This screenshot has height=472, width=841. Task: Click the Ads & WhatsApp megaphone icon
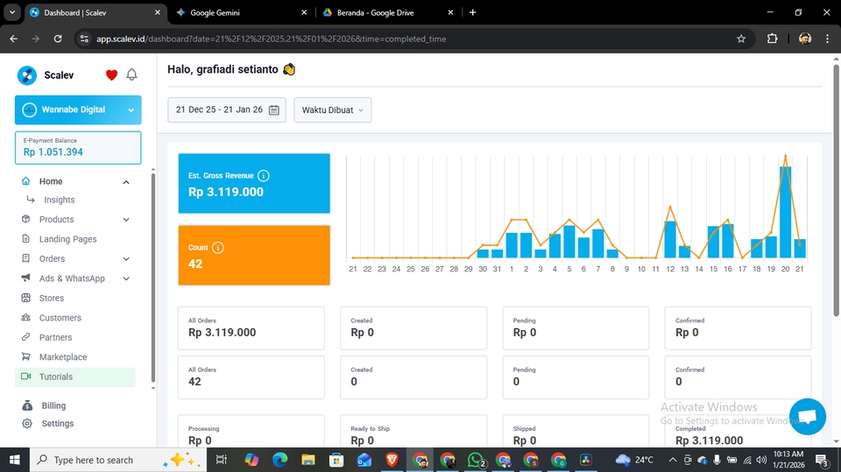pos(25,278)
